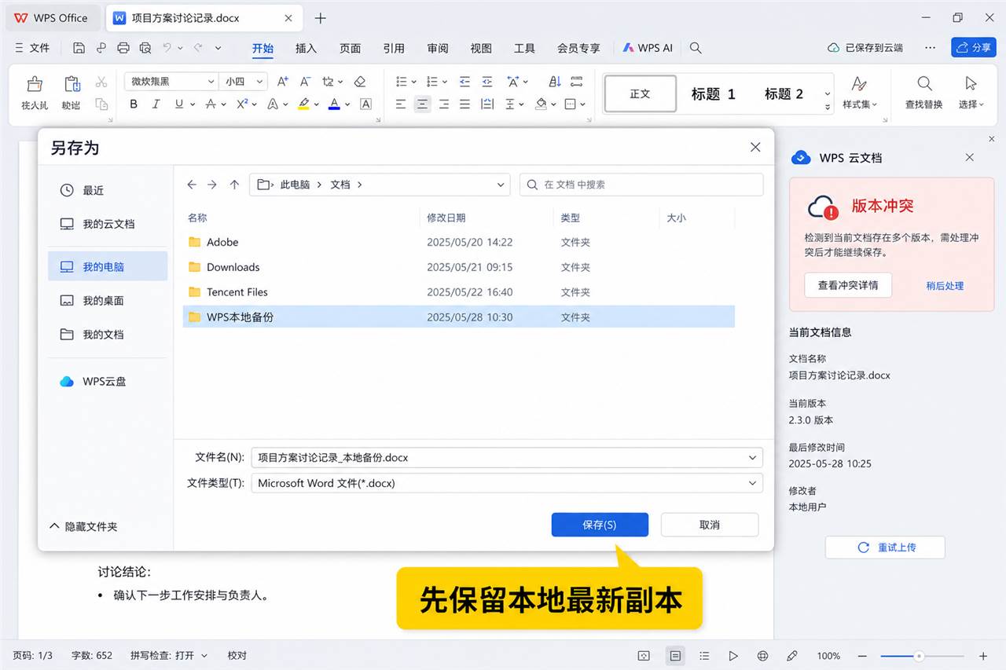The image size is (1006, 670).
Task: Select the WPS本地备份 folder
Action: (x=459, y=317)
